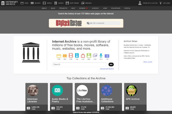
Task: Click the orange texts book icon
Action: [65, 56]
